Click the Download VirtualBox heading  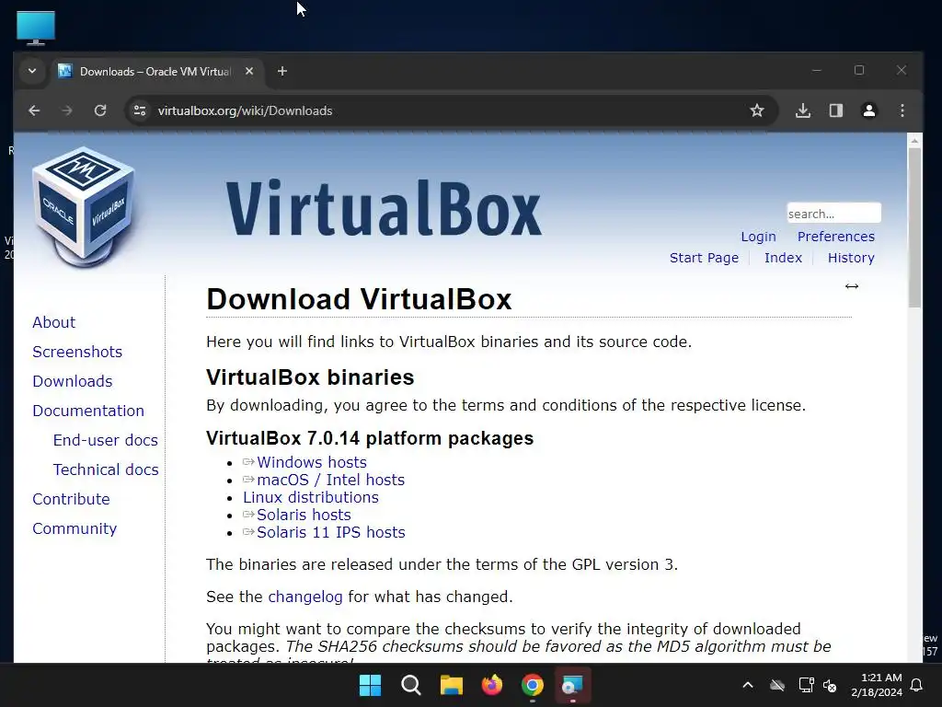pos(359,299)
